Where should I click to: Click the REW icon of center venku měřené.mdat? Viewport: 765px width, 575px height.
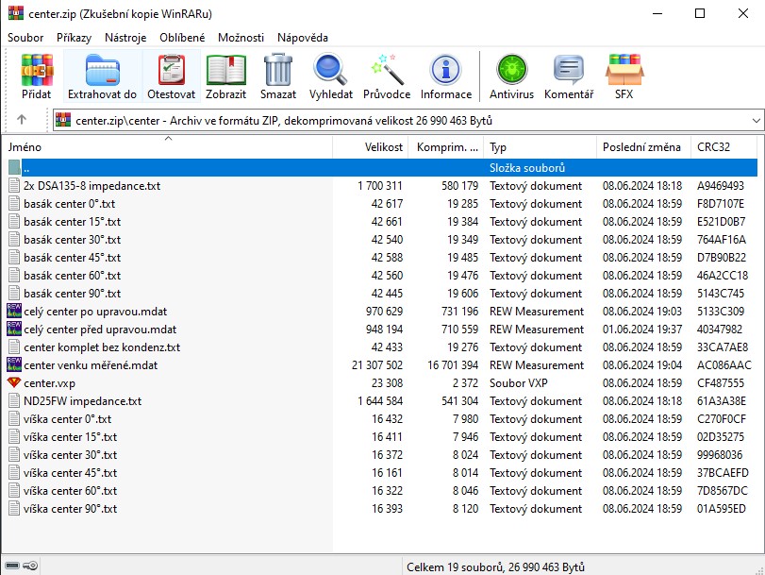(x=14, y=365)
